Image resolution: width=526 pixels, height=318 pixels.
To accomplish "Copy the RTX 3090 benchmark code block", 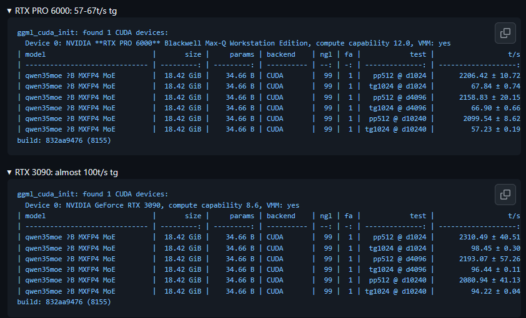I will 505,195.
